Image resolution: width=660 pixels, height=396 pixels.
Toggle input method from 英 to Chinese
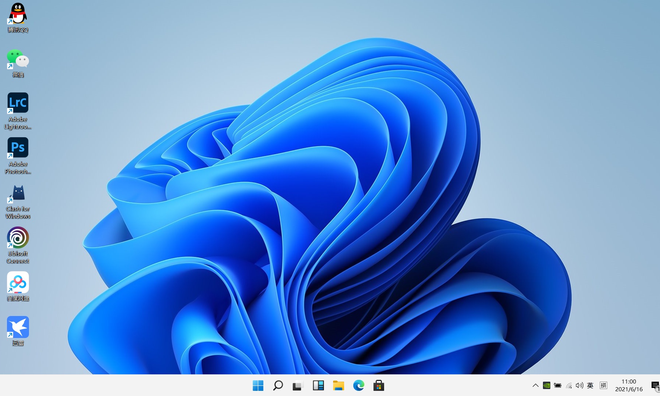point(590,386)
